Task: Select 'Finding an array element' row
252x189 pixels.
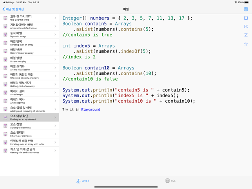Action: pyautogui.click(x=29, y=117)
